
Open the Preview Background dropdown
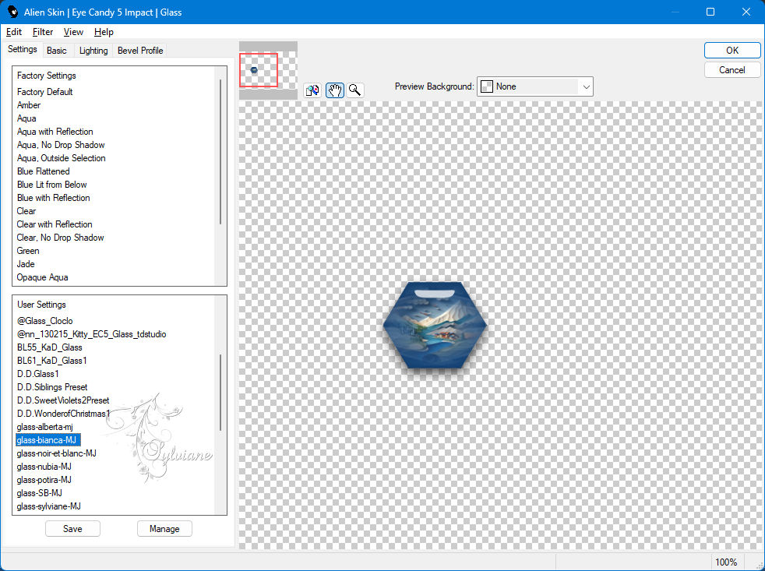tap(534, 86)
